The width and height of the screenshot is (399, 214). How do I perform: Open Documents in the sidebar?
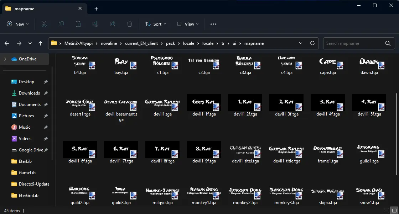pos(30,105)
